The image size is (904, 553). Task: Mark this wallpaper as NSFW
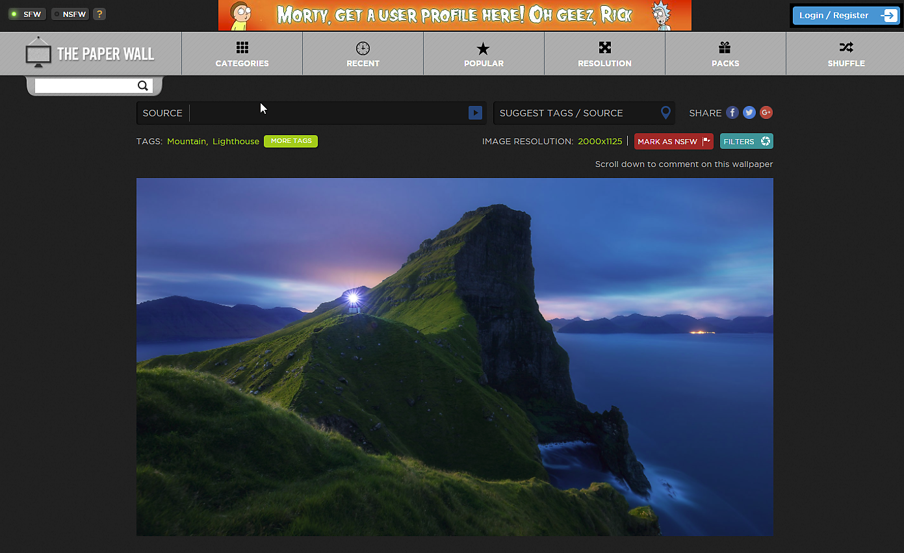(673, 142)
